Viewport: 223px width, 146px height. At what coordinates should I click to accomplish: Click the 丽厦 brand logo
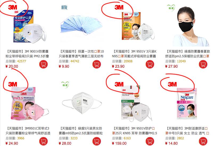(x=64, y=7)
